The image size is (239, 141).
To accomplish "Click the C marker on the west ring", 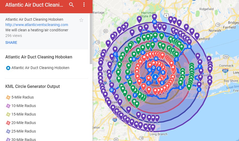I will [x=115, y=54].
